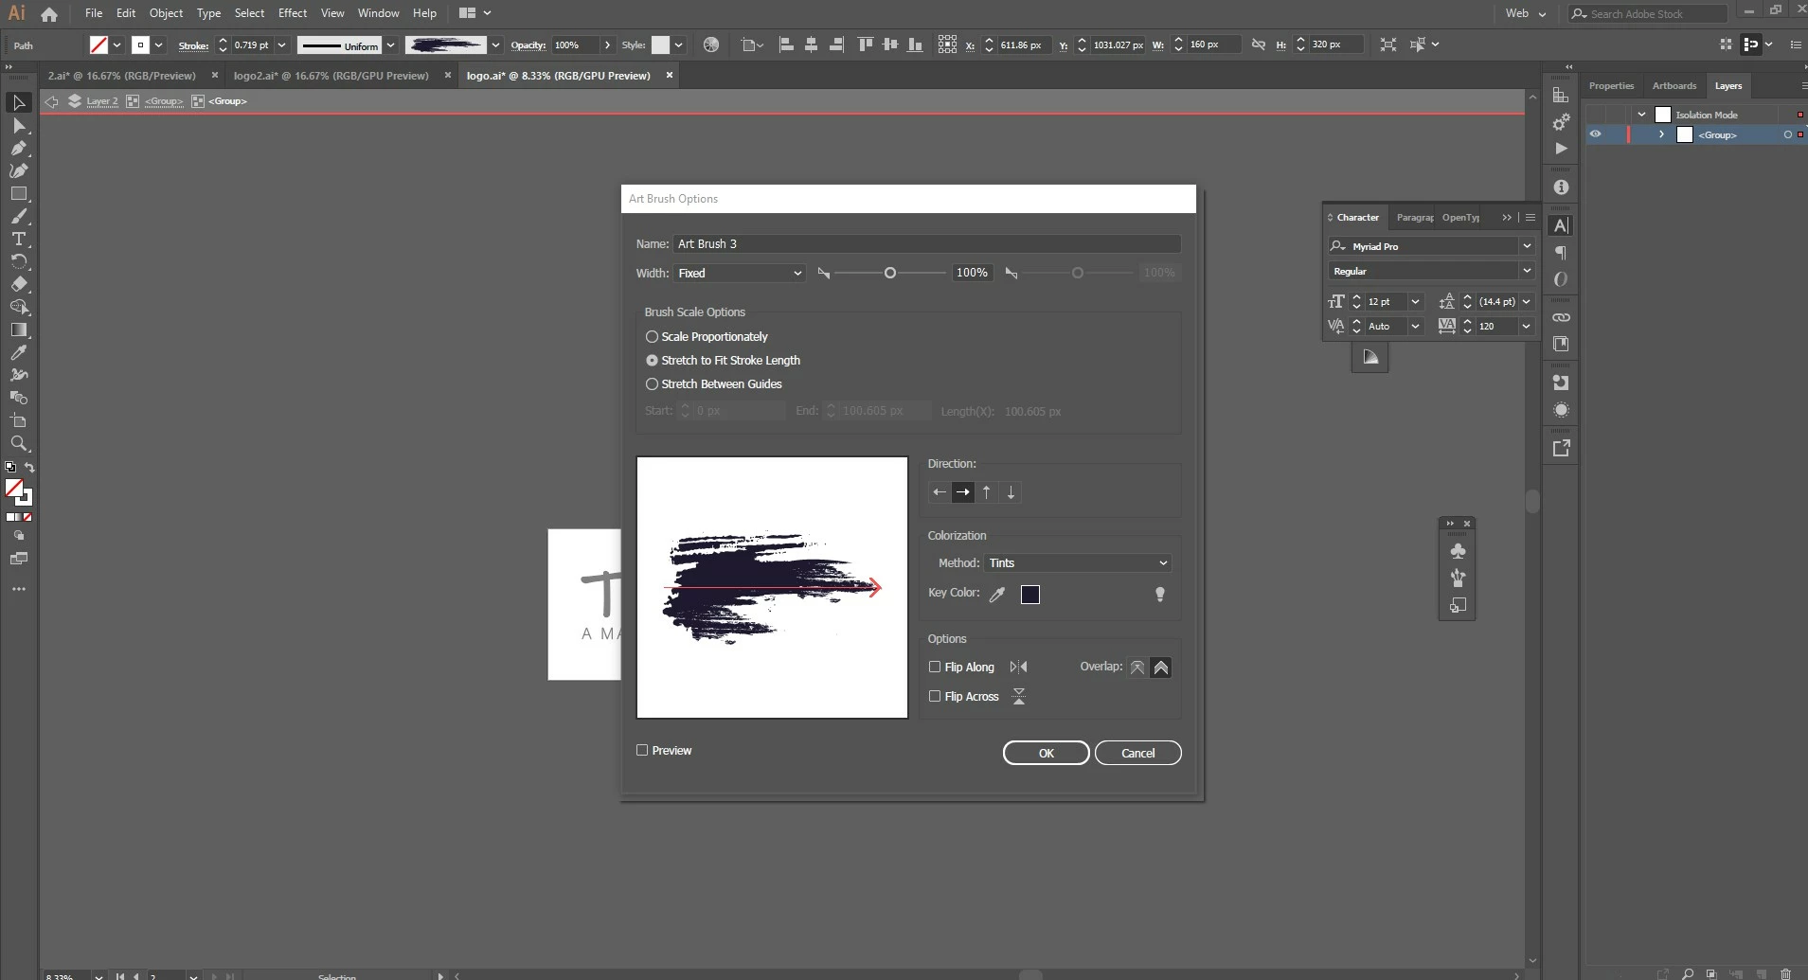Open the Width dropdown set to Fixed

click(x=739, y=273)
